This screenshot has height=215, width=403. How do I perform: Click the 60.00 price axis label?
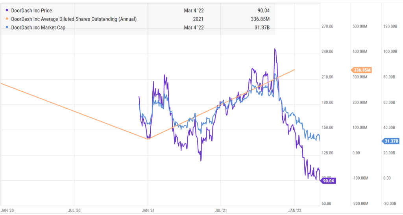click(x=326, y=204)
